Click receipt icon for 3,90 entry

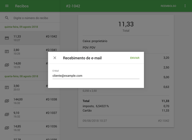click(x=7, y=87)
